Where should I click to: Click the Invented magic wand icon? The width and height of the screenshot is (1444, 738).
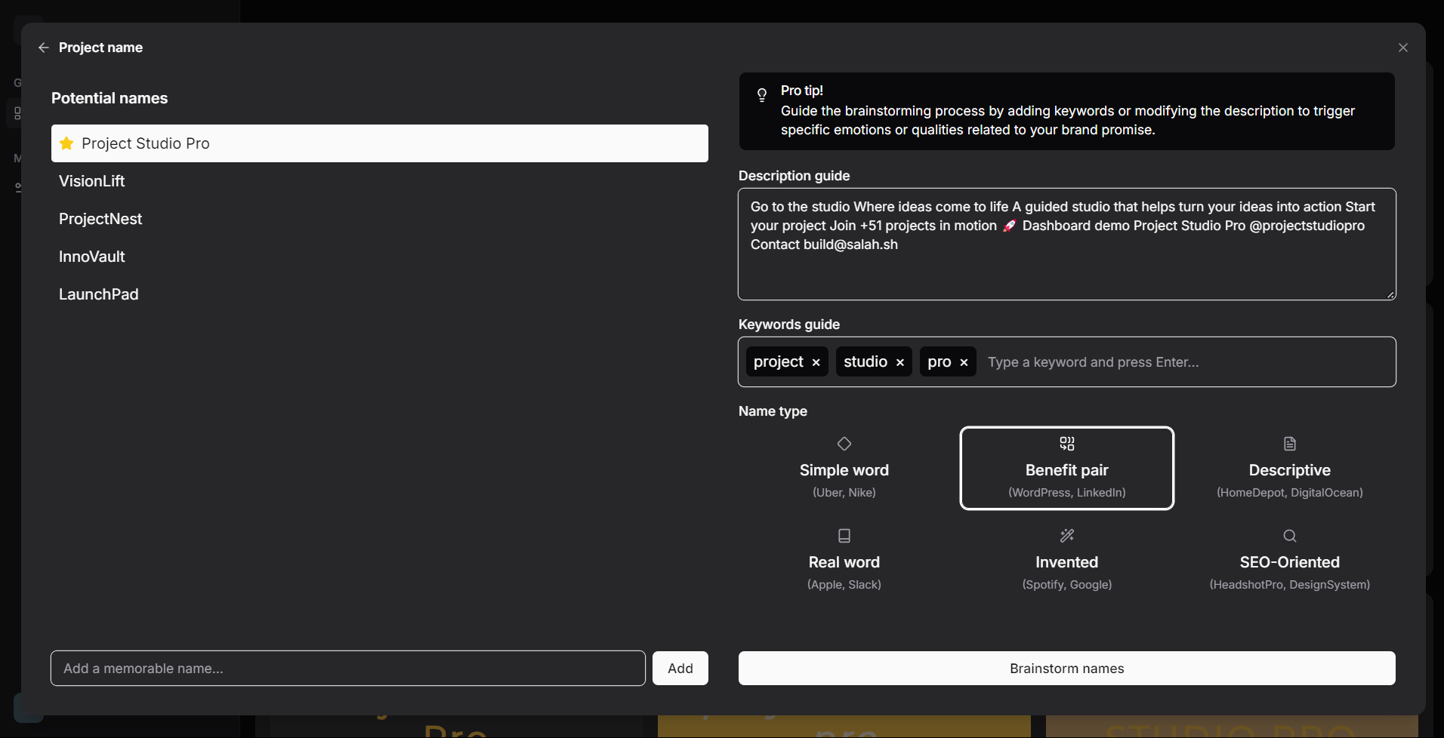[1066, 536]
